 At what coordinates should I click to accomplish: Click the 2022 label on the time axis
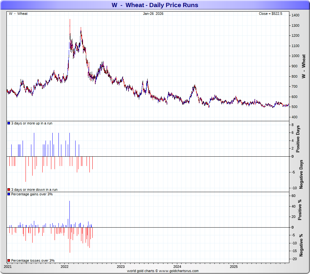point(65,267)
